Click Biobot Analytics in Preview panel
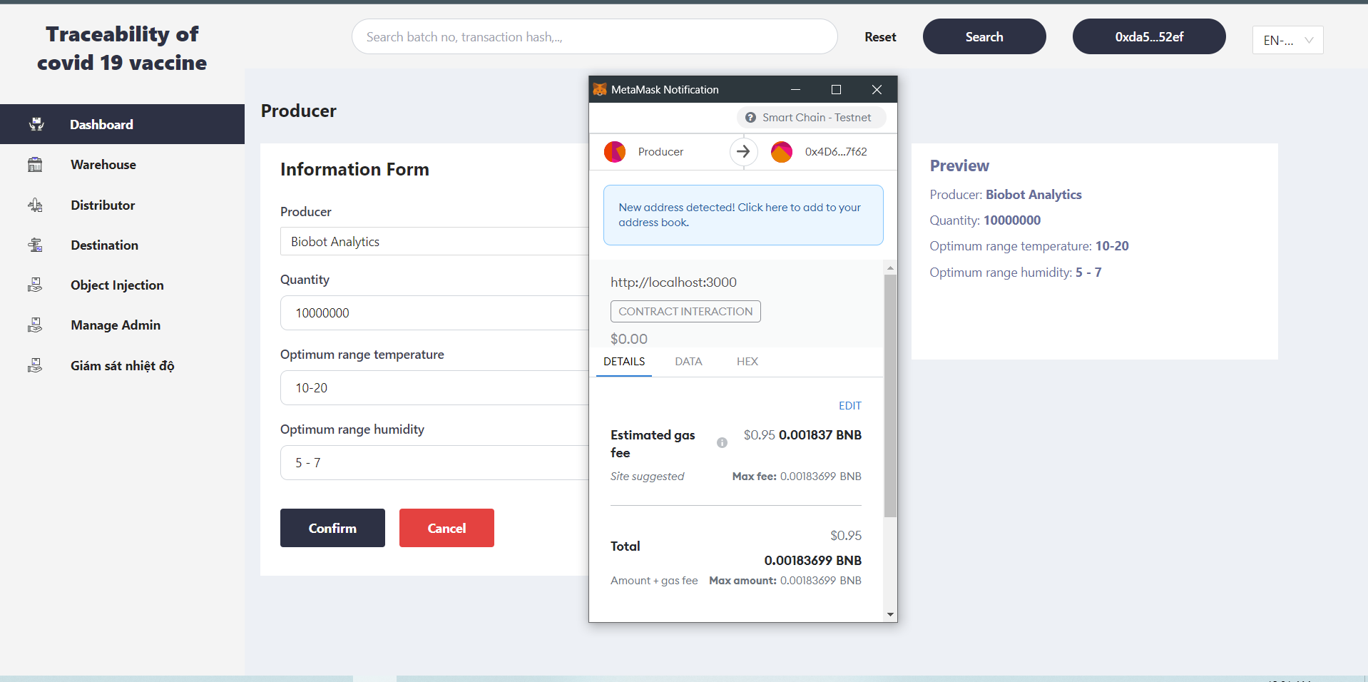Screen dimensions: 1368x682 pyautogui.click(x=1033, y=195)
